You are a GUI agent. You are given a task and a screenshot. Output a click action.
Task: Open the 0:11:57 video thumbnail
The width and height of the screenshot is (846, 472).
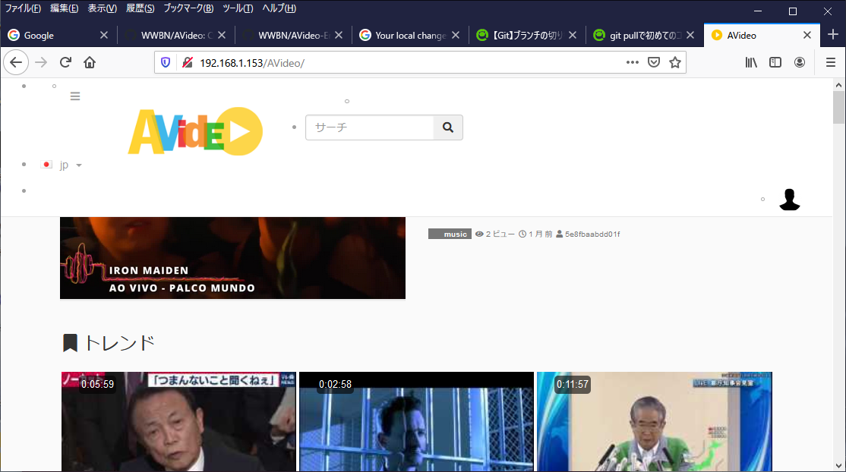click(x=655, y=421)
